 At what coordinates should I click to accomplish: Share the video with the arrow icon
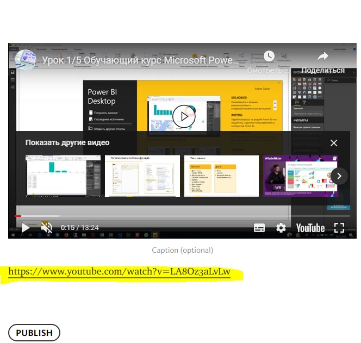[x=323, y=56]
